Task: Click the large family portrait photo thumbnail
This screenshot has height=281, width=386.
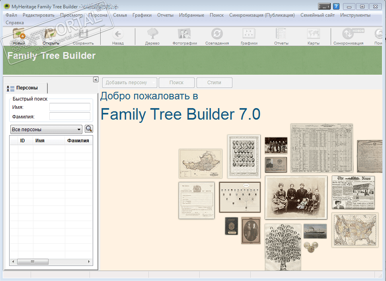Action: tap(296, 198)
